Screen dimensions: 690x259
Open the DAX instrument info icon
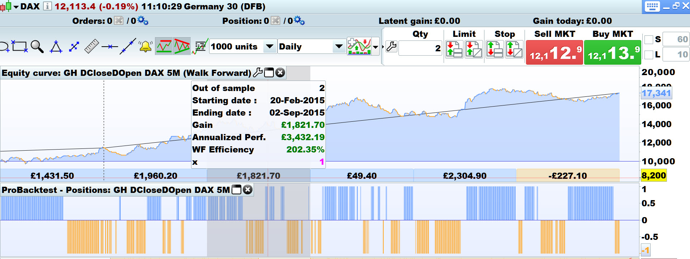tap(47, 6)
